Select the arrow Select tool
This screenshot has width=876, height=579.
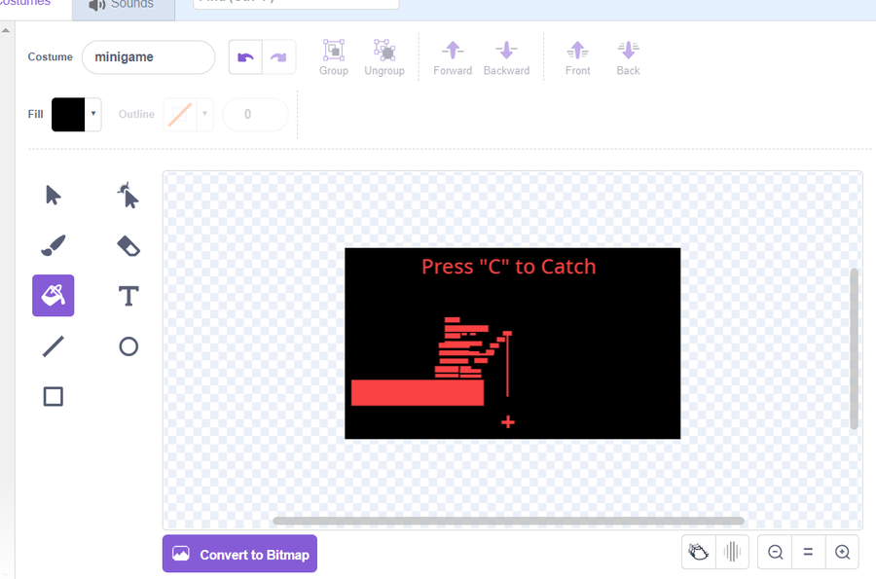pyautogui.click(x=54, y=196)
